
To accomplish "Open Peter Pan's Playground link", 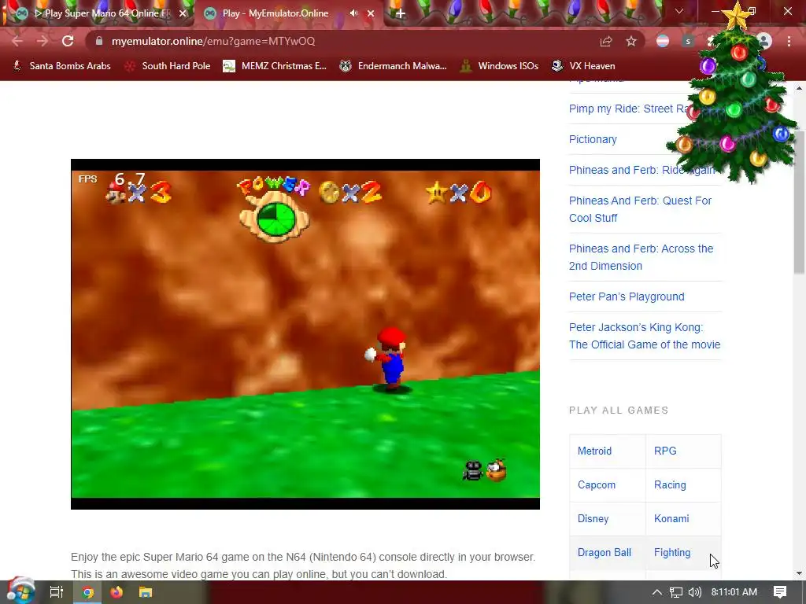I will click(627, 296).
